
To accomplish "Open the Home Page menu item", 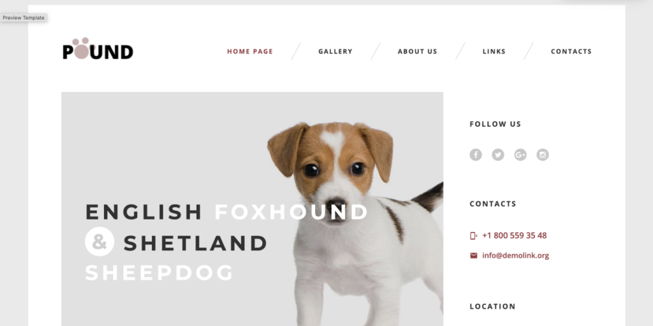I will [x=250, y=52].
